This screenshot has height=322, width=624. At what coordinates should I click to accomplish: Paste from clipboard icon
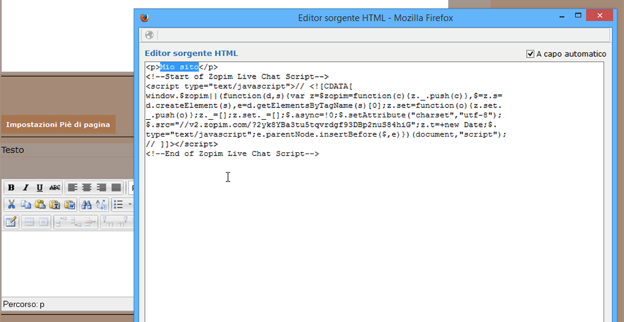point(40,205)
